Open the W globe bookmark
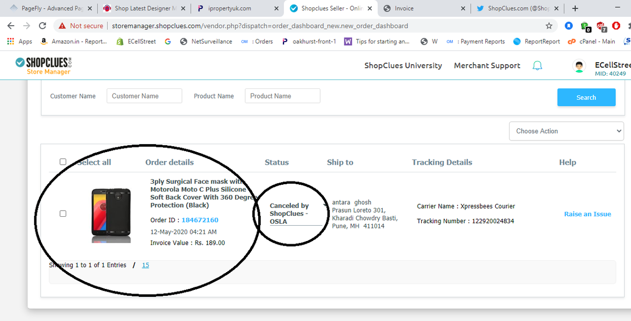This screenshot has width=631, height=321. [429, 42]
